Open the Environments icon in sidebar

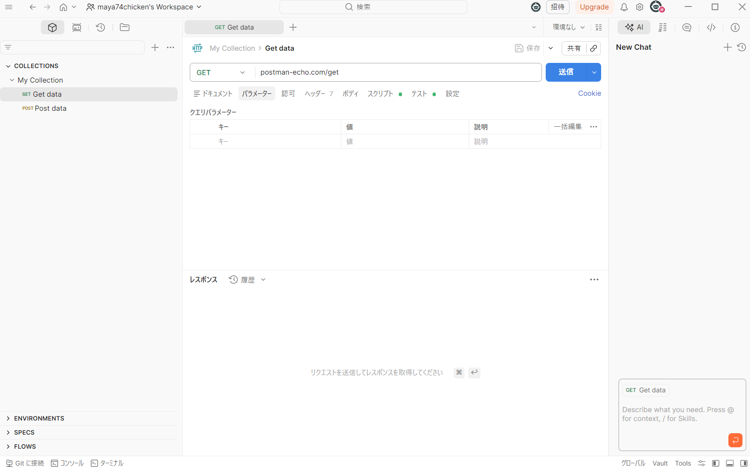pos(77,27)
